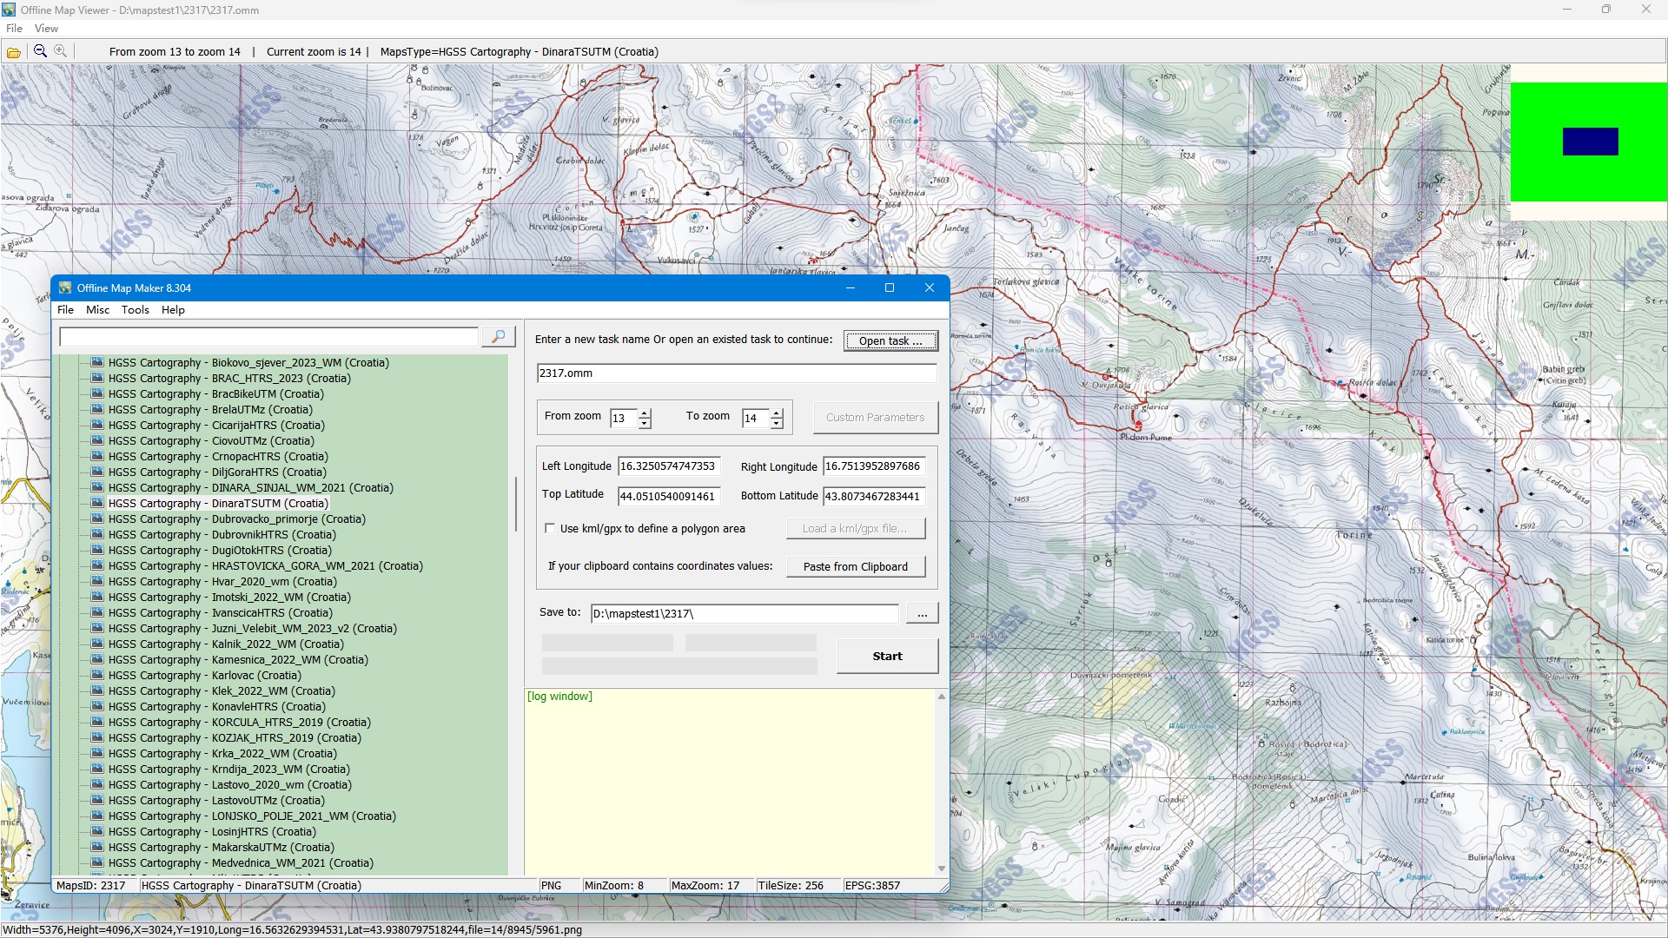Select the BrelaUTMz map icon
Screen dimensions: 1668x938
(x=97, y=409)
